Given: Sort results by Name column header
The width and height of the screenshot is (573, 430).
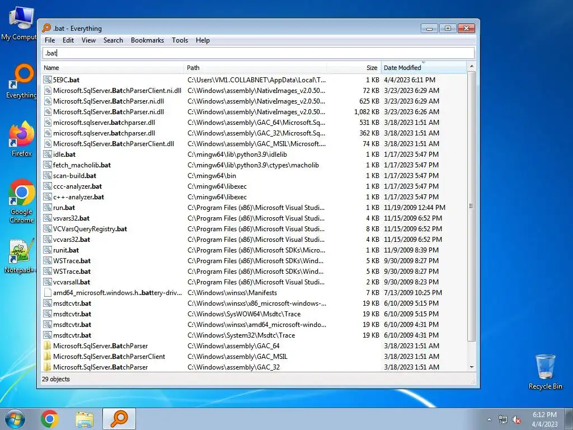Looking at the screenshot, I should 112,68.
